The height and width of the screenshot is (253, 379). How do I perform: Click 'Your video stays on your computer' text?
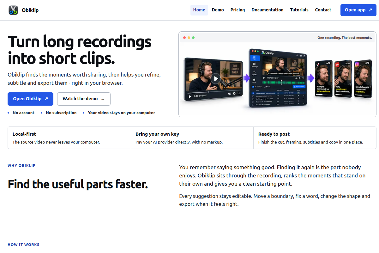click(x=122, y=113)
